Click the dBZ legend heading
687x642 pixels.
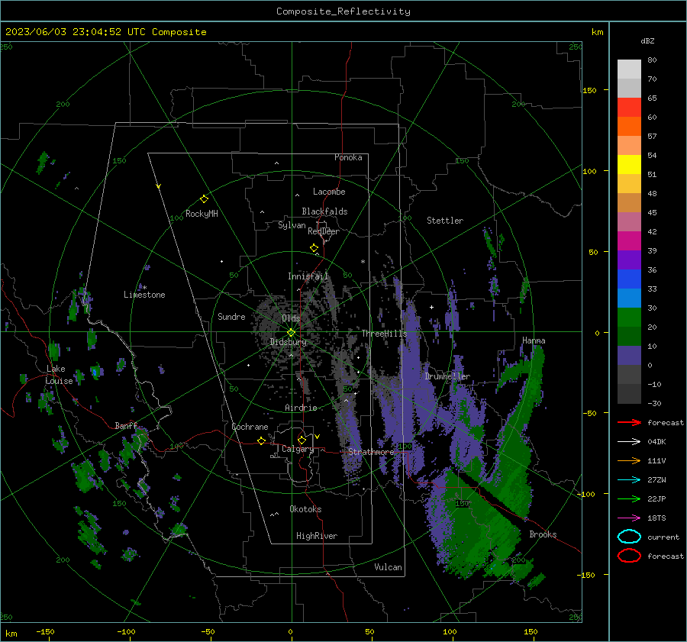[647, 41]
